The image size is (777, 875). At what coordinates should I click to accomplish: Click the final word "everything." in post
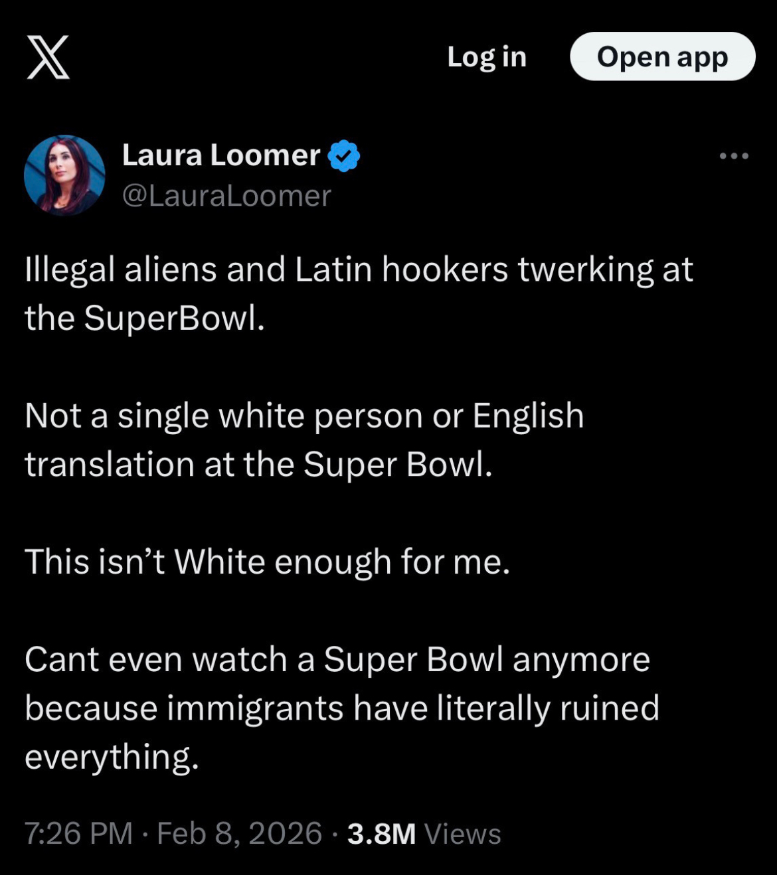[112, 756]
